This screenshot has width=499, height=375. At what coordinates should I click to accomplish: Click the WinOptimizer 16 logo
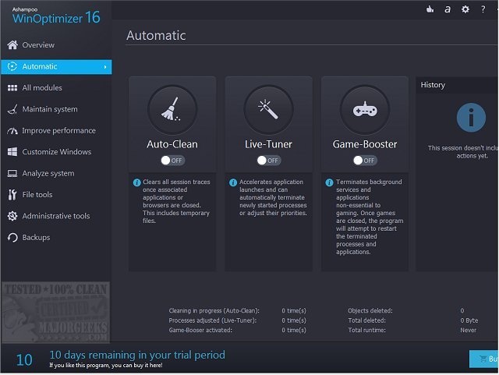pos(56,16)
